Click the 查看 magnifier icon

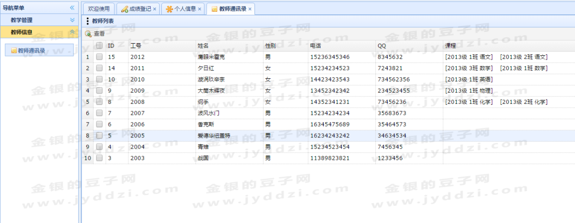click(88, 34)
